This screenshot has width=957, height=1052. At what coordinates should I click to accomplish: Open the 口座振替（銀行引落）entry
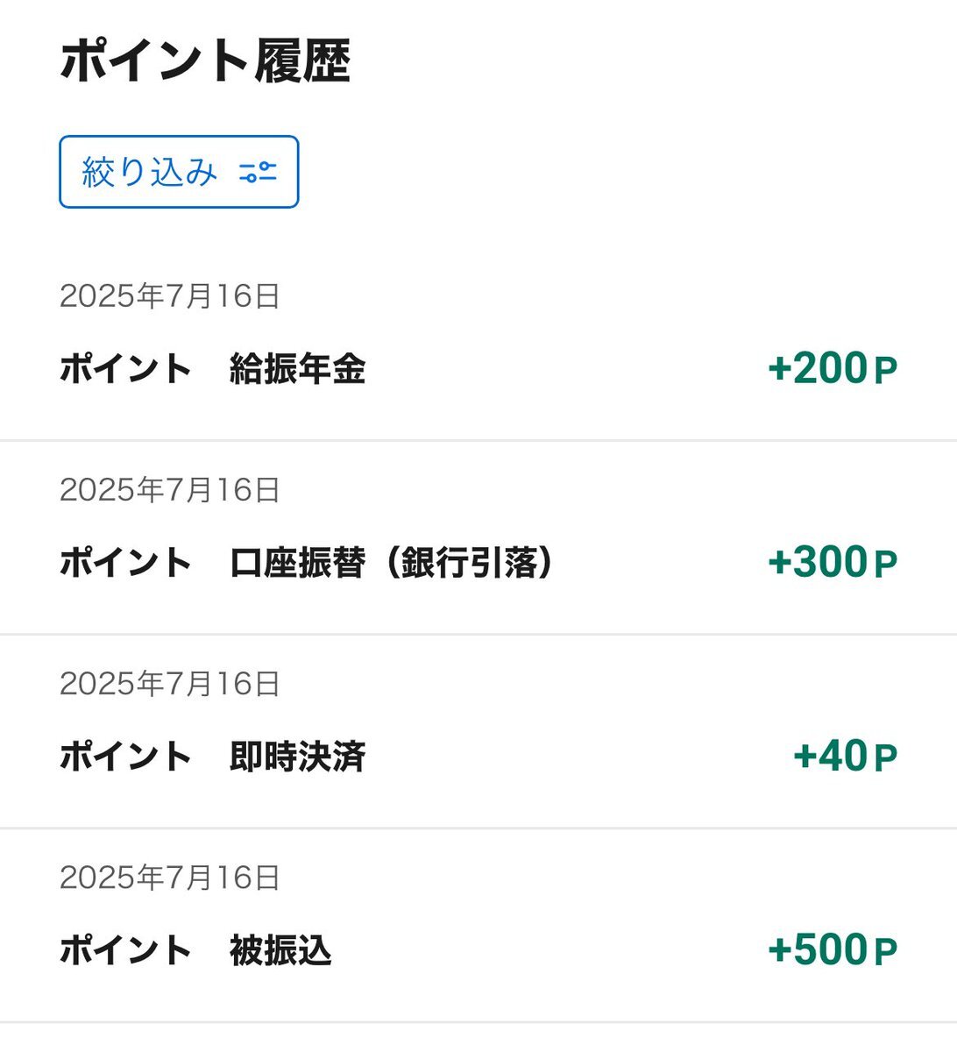pos(478,537)
